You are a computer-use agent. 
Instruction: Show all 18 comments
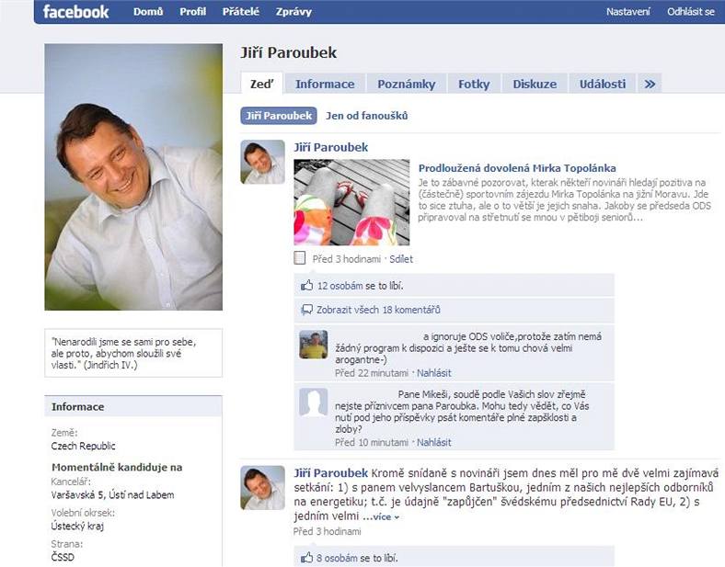coord(378,310)
